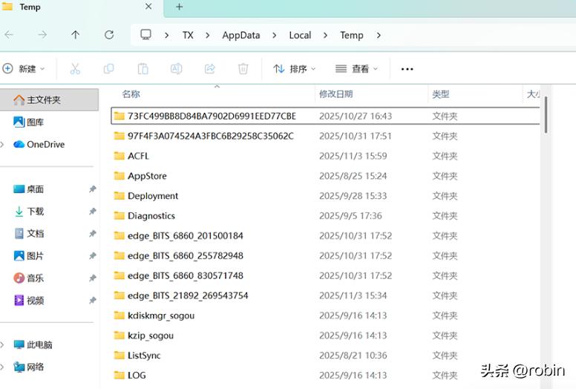The image size is (576, 389).
Task: Open 图片 in quick access
Action: tap(28, 255)
